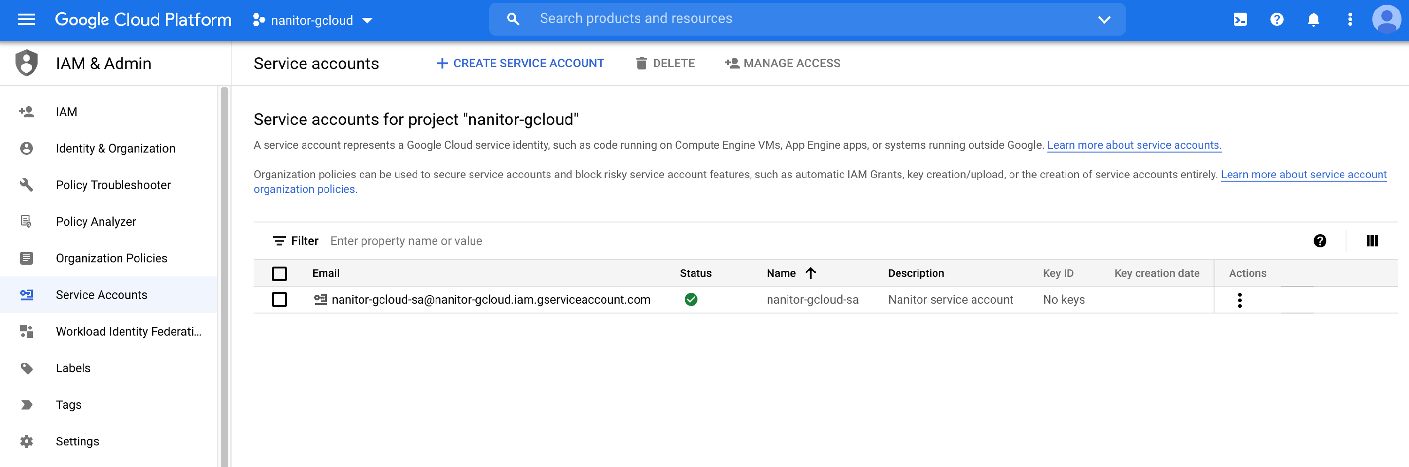The image size is (1409, 467).
Task: Open the hamburger navigation menu
Action: coord(26,20)
